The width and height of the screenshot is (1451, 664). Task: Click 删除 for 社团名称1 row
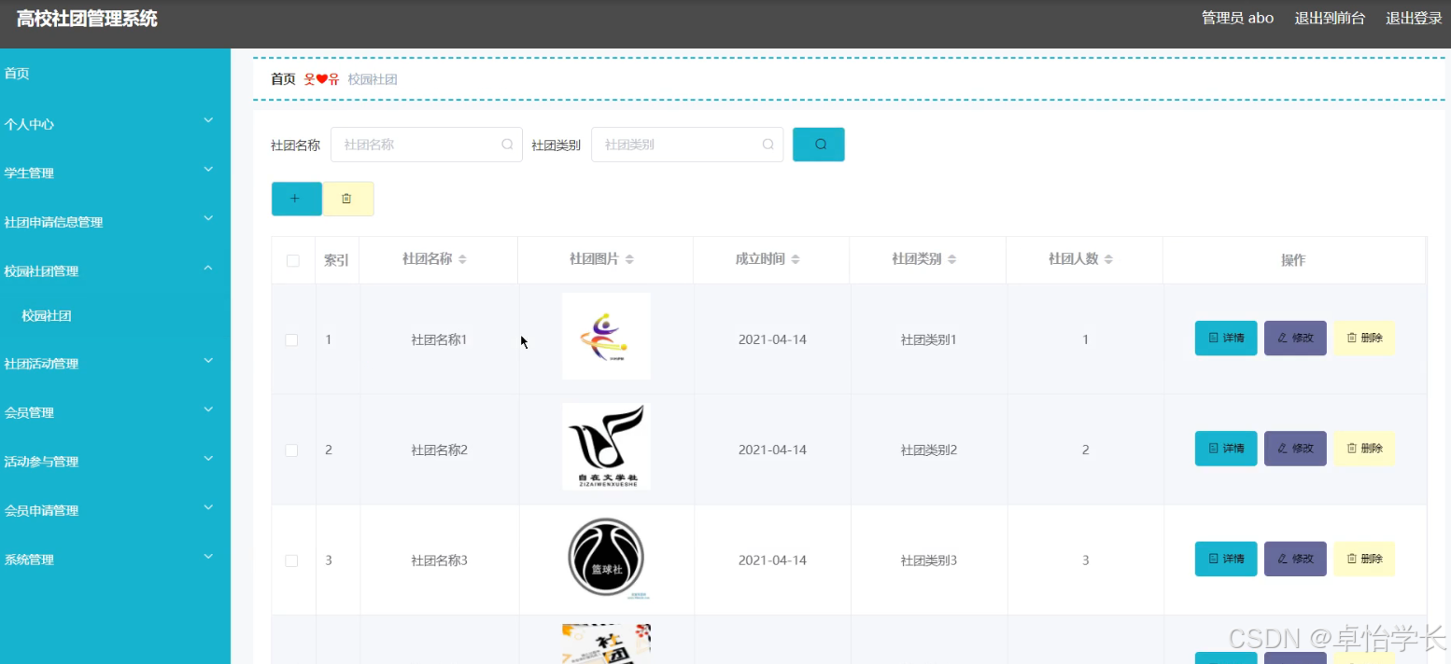[1364, 339]
